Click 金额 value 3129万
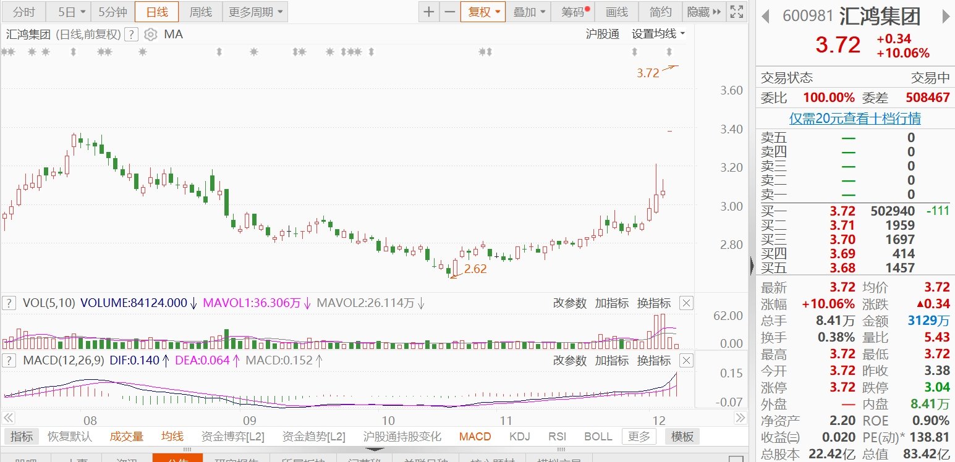This screenshot has width=955, height=462. [929, 321]
